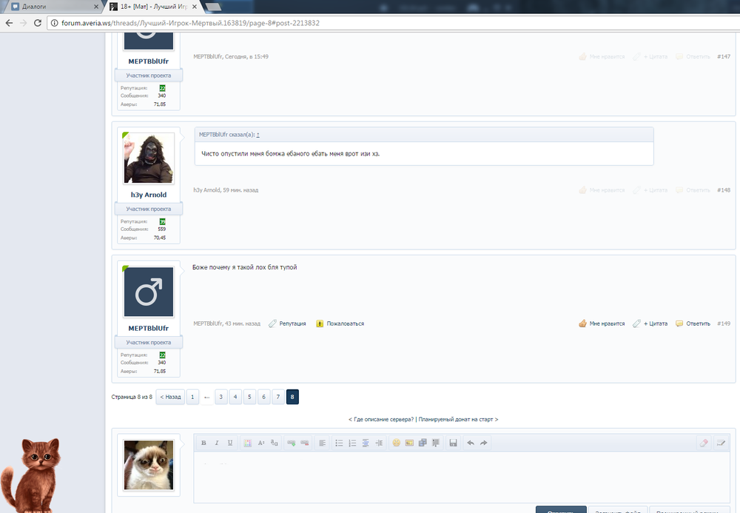This screenshot has width=740, height=513.
Task: Go to page 7 of the thread
Action: click(x=277, y=398)
